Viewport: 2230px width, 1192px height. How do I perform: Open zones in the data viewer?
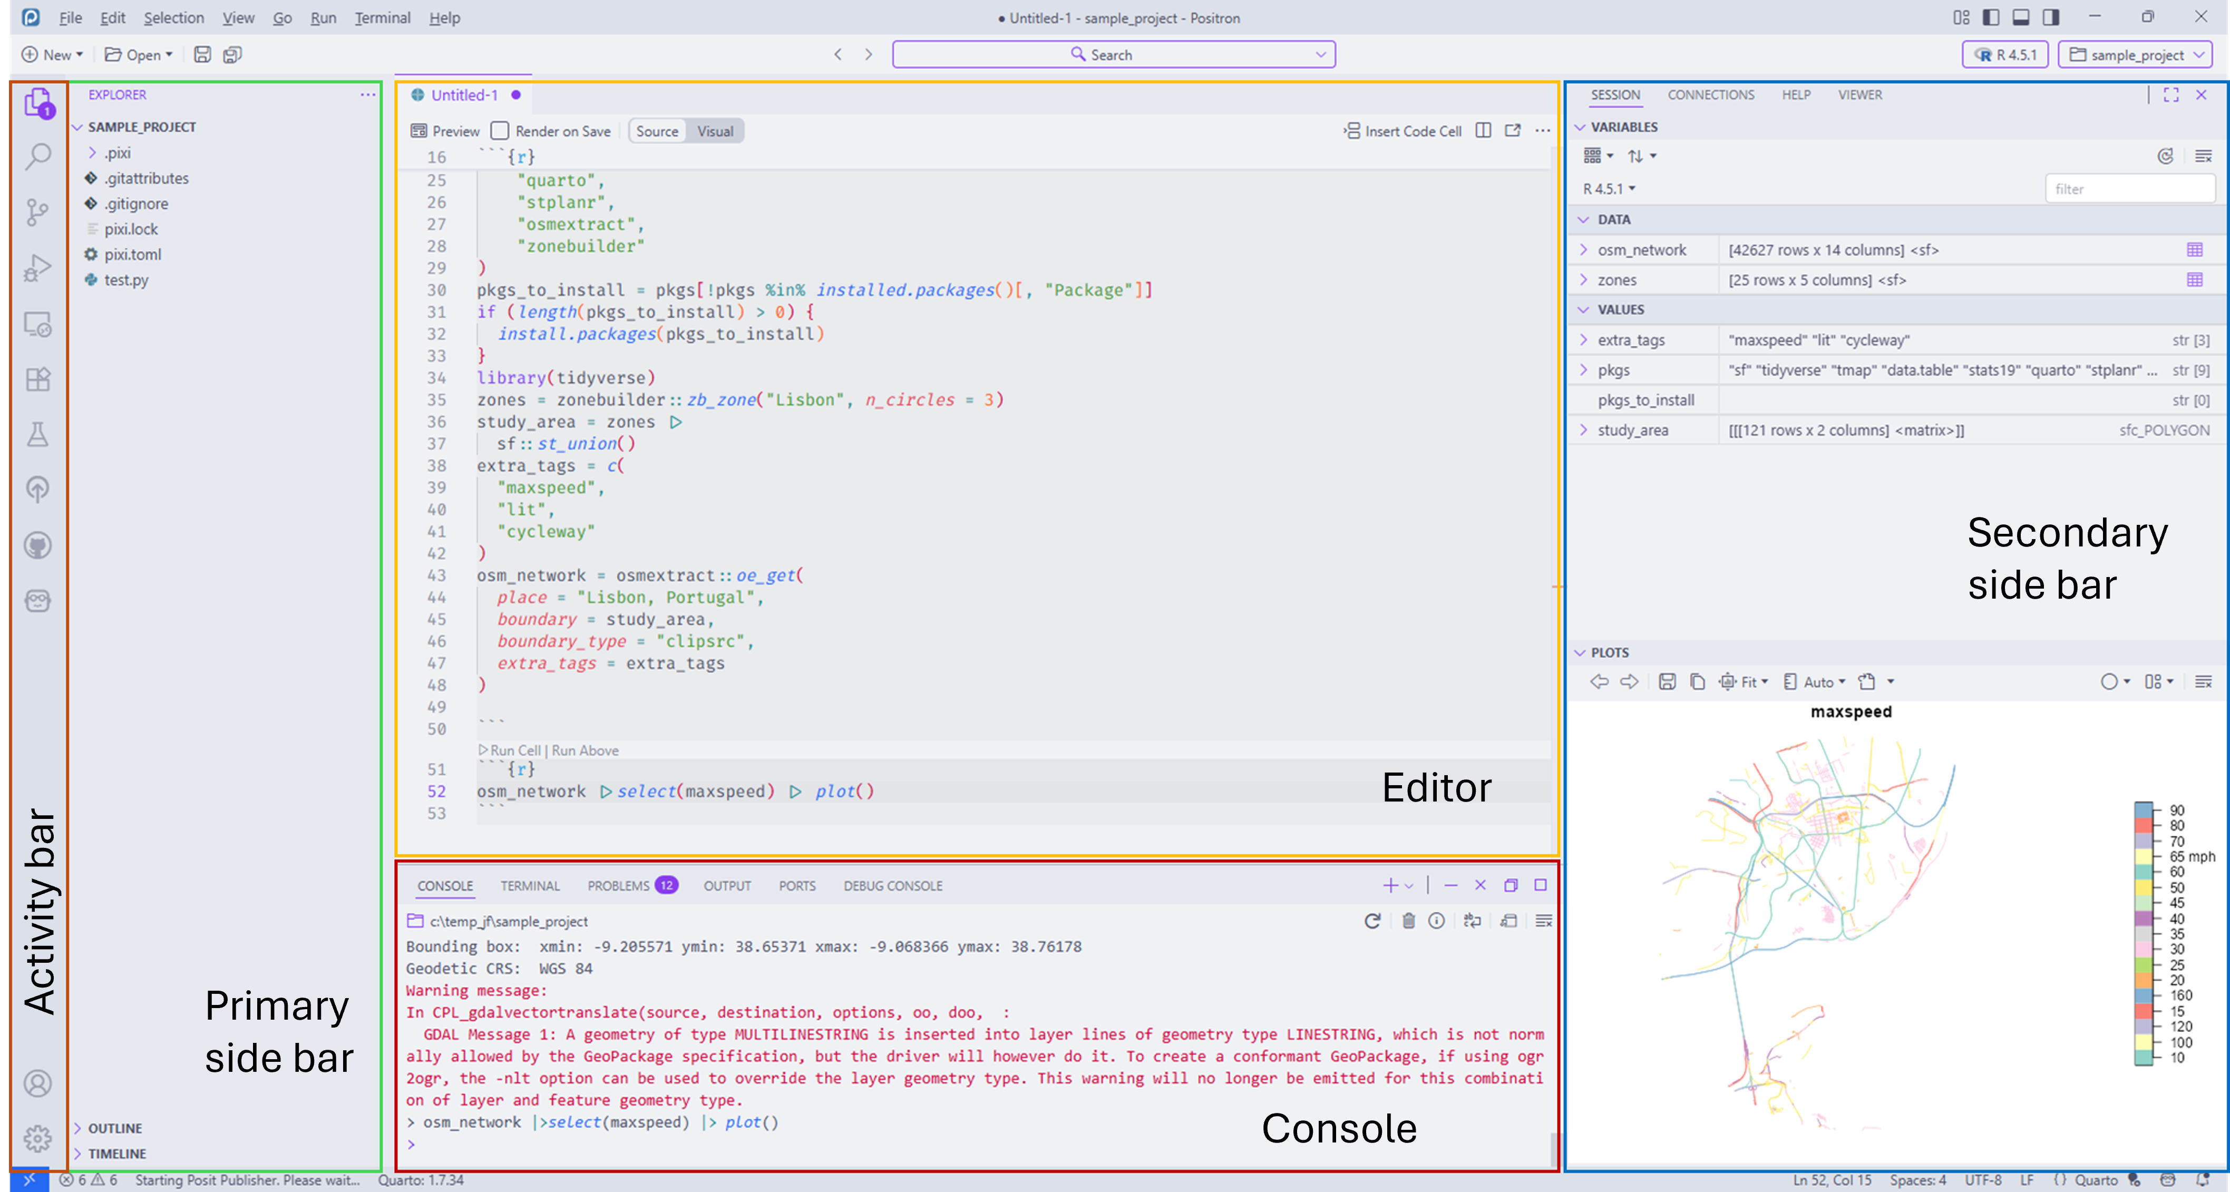click(x=2195, y=280)
